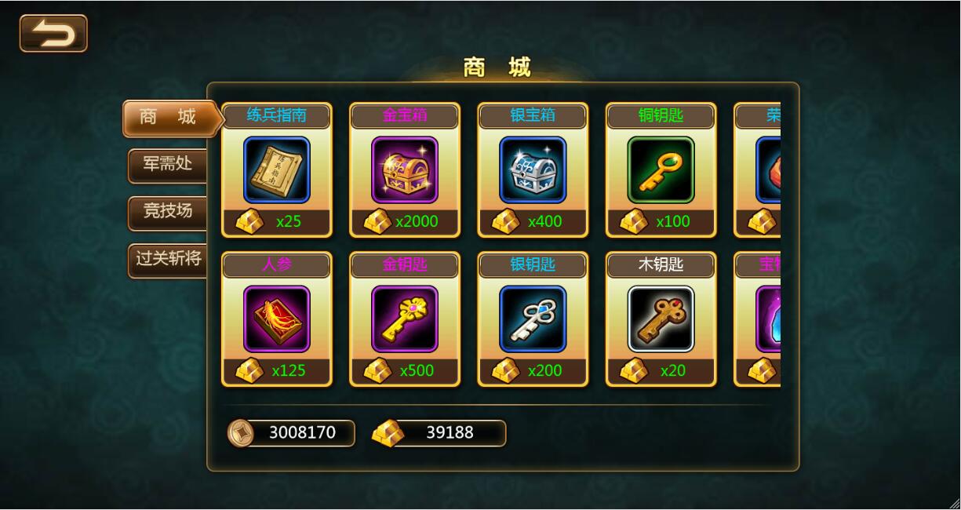Click the coin balance 3008170
This screenshot has height=510, width=961.
[291, 433]
